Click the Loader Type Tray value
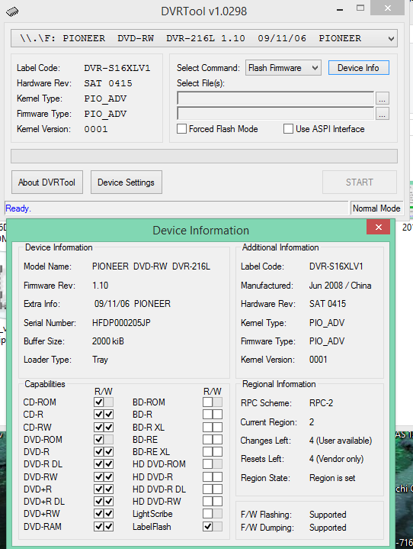Viewport: 413px width, 549px height. coord(100,360)
